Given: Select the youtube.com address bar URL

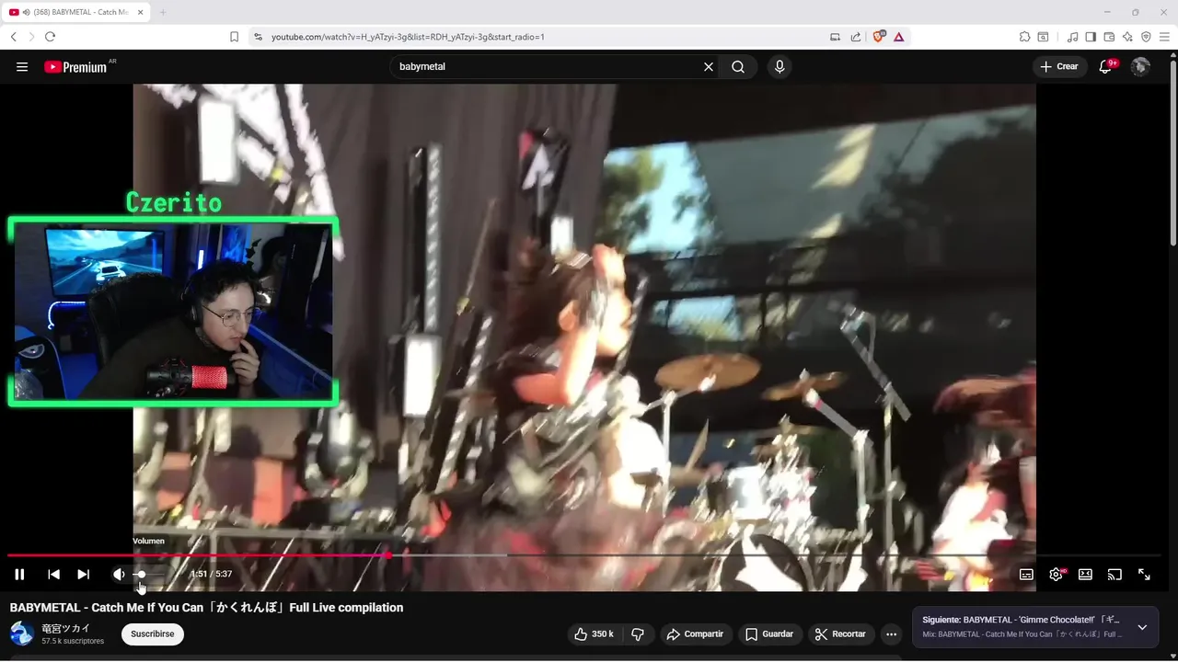Looking at the screenshot, I should [408, 37].
